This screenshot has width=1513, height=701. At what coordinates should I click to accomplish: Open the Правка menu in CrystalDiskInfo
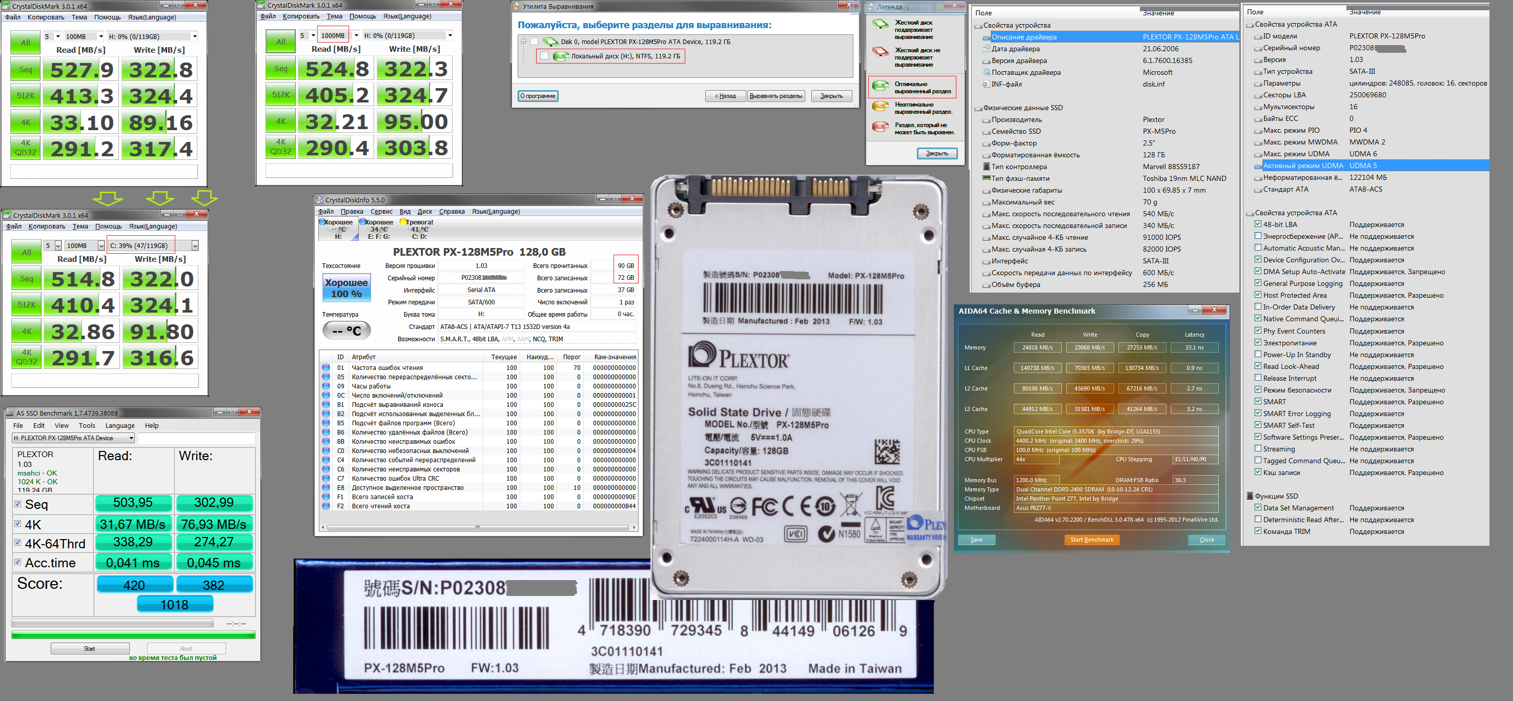(351, 211)
